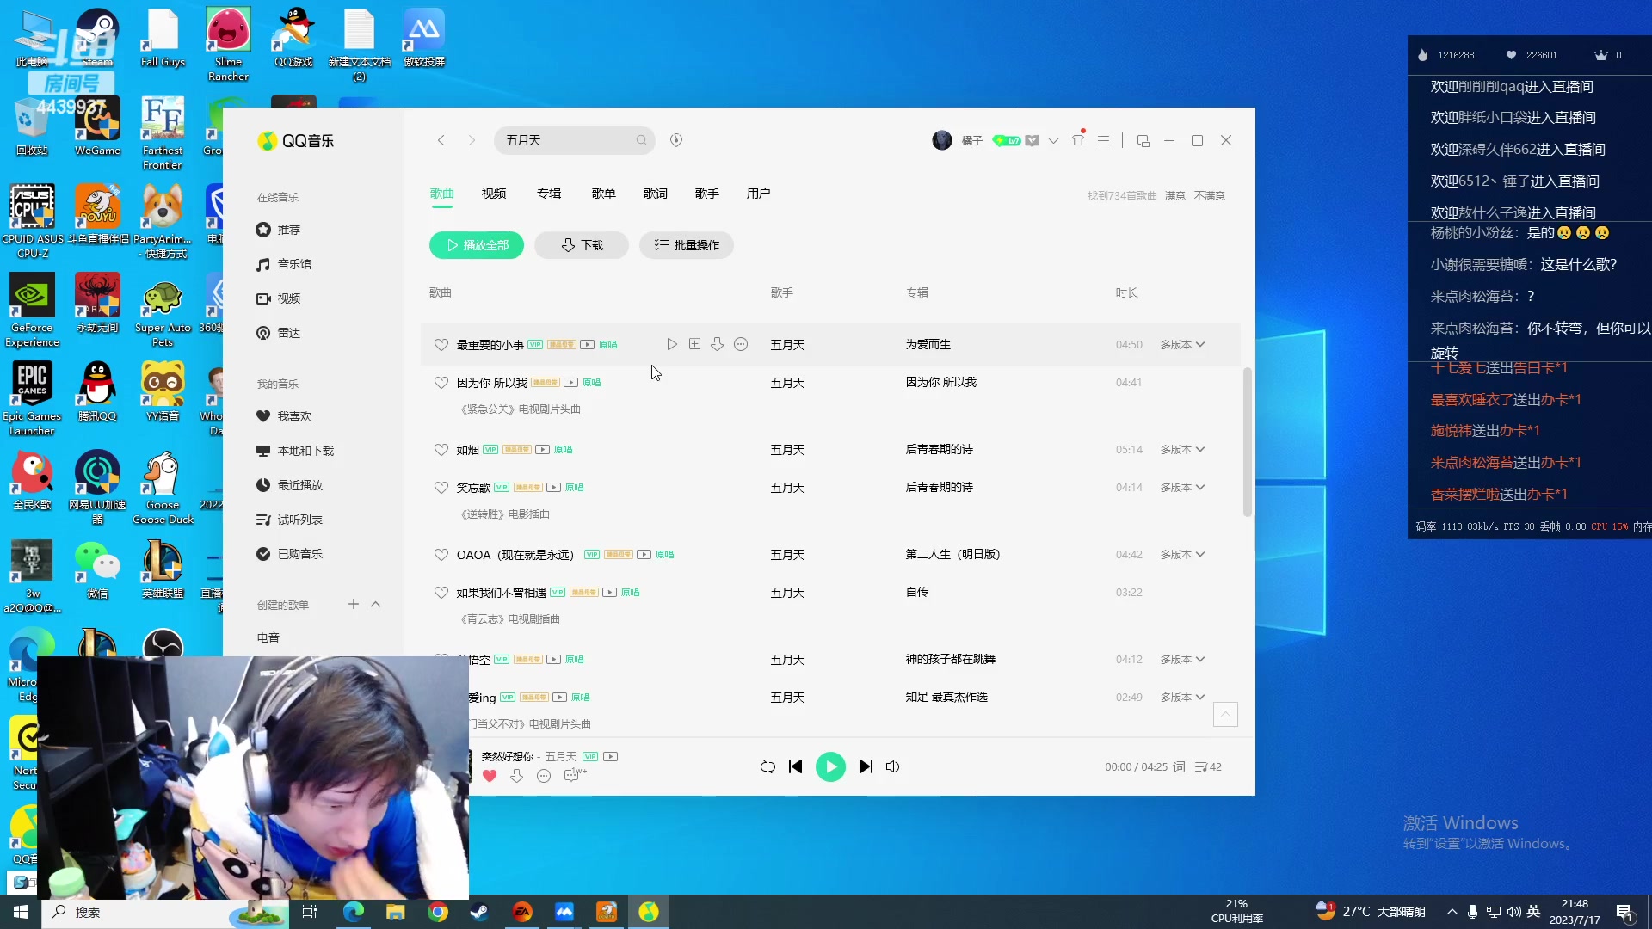Screen dimensions: 1652x929
Task: Play 最重要的小事 using row play icon
Action: (672, 344)
